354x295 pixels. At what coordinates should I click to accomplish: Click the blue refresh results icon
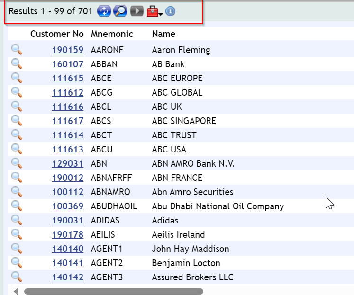point(104,11)
